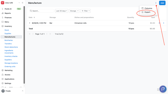Click the Reports bar chart icon
Image resolution: width=168 pixels, height=94 pixels.
3,13
